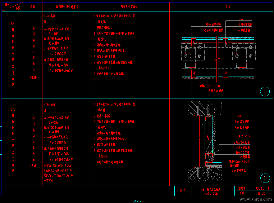
Task: Click '石材' label in detail 1
Action: tap(241, 19)
